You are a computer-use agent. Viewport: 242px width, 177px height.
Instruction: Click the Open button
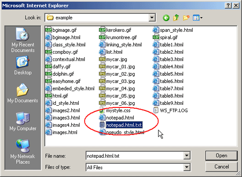[221, 155]
